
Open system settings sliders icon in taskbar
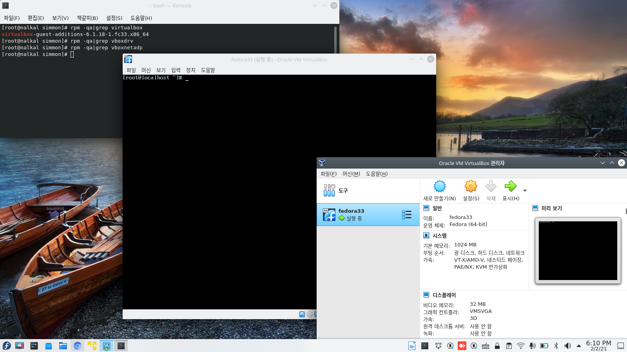(34, 346)
